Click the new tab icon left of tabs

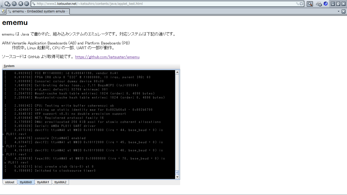coord(3,11)
